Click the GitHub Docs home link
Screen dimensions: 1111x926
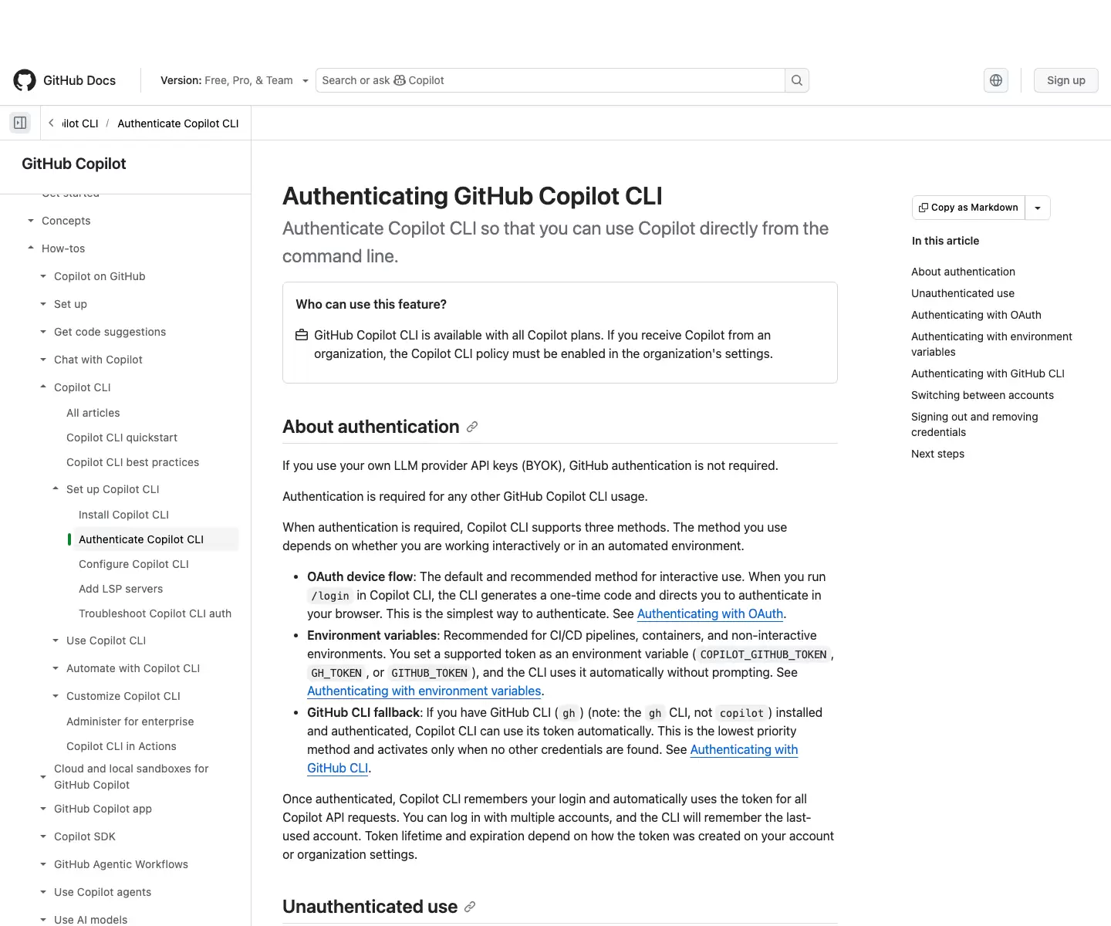pos(65,80)
